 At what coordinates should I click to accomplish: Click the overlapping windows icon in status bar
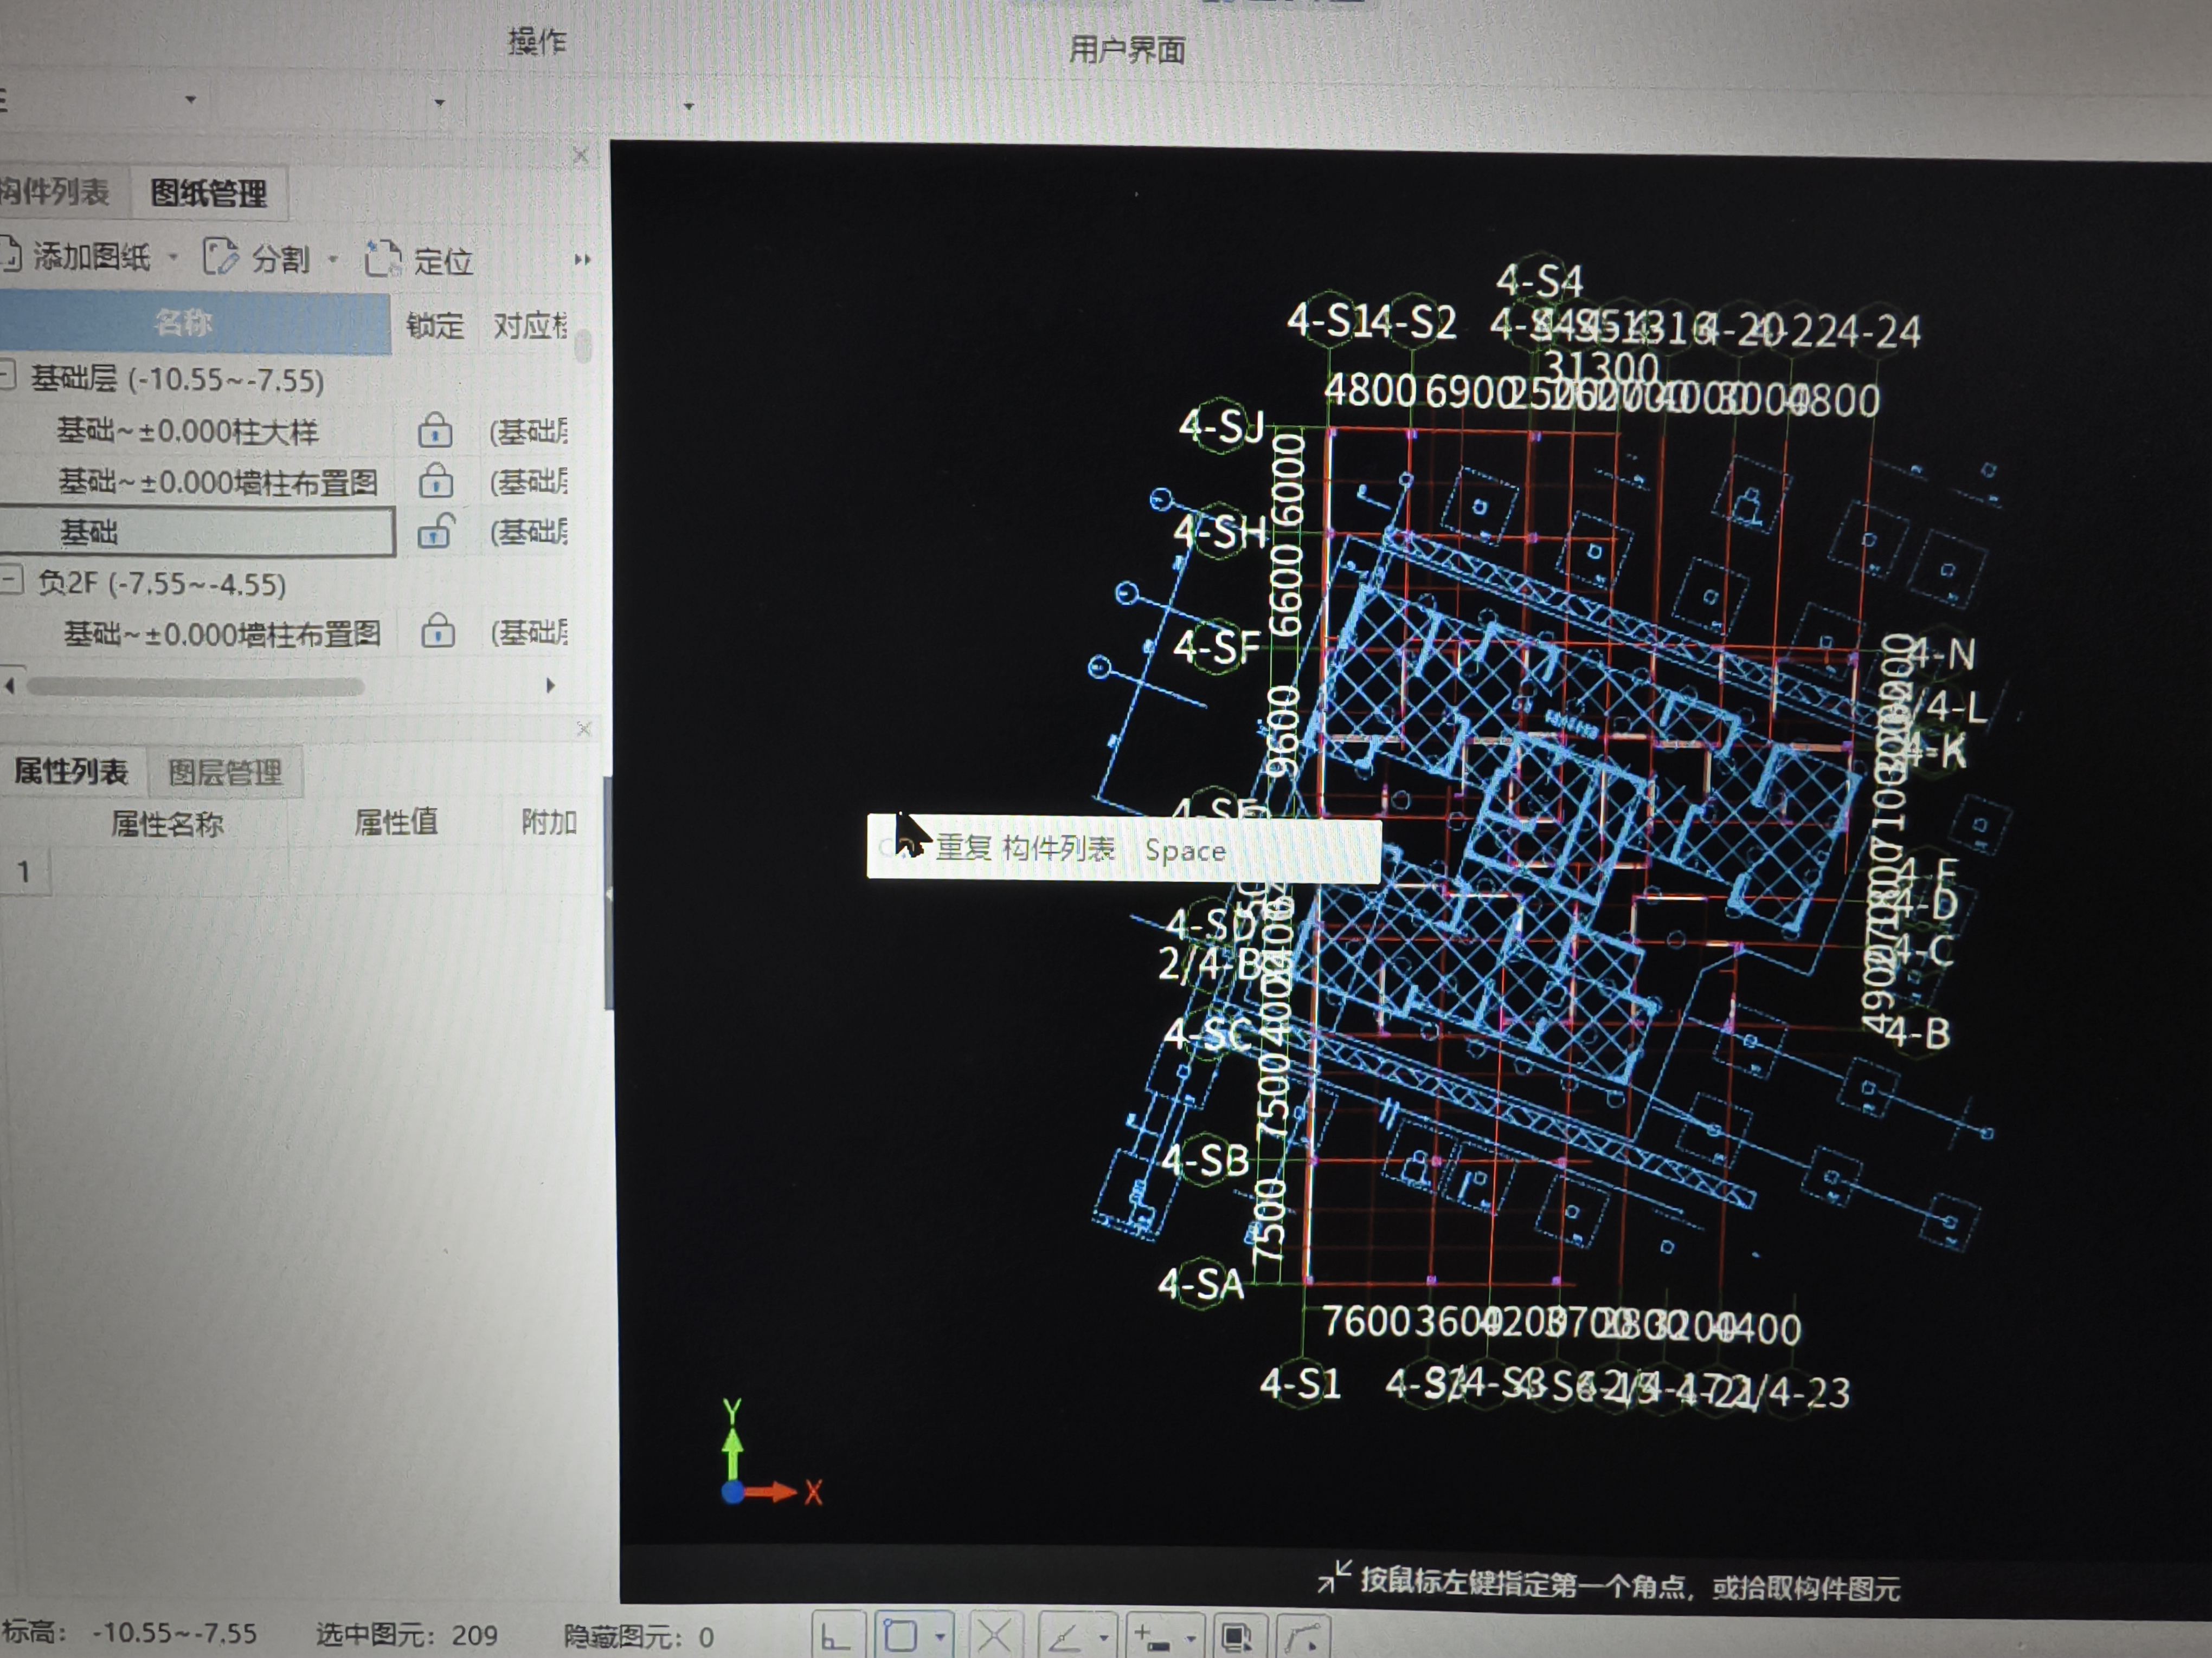coord(1238,1638)
